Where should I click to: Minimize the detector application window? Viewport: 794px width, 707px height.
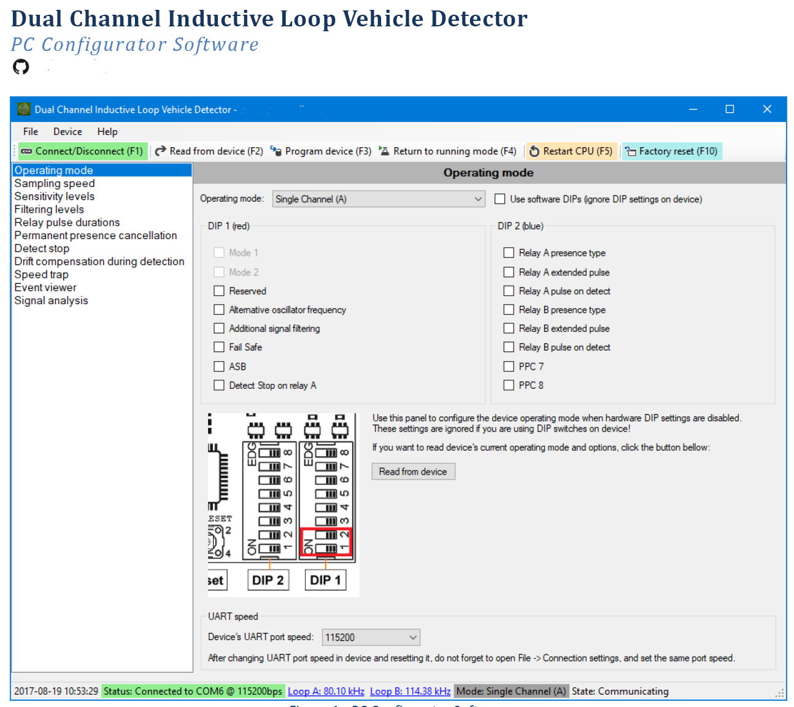(x=693, y=109)
